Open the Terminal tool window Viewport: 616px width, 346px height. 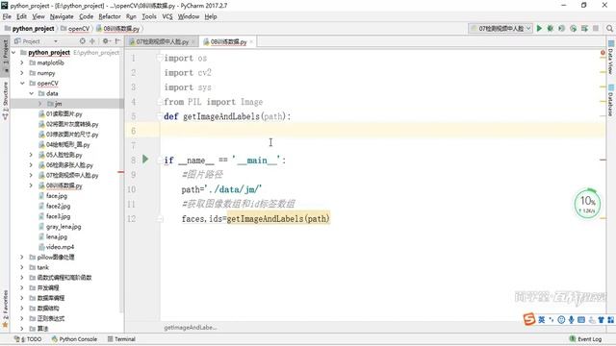point(121,339)
